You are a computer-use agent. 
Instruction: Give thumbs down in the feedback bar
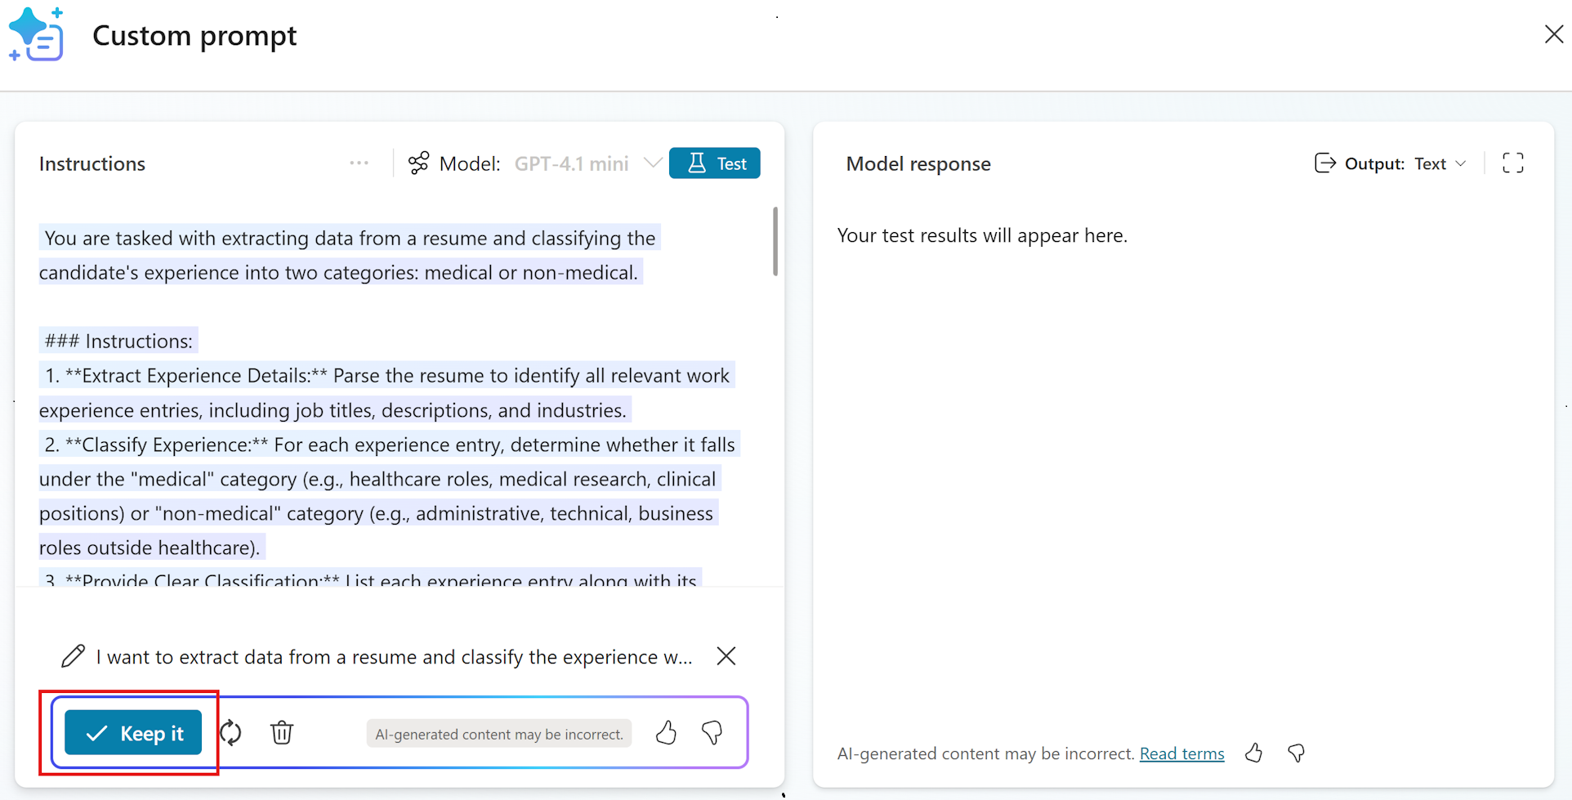(x=712, y=732)
